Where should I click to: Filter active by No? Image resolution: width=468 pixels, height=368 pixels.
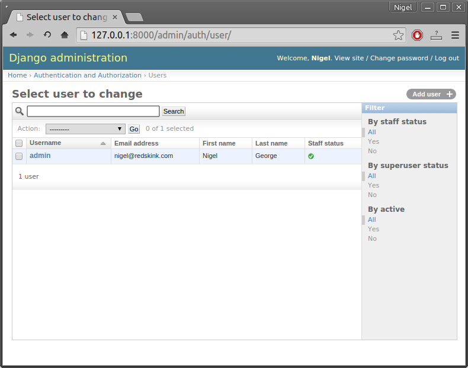click(x=372, y=238)
